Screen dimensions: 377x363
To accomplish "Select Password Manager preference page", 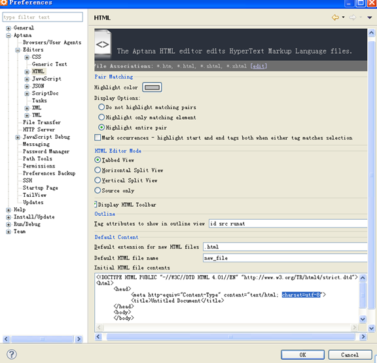I will [46, 152].
